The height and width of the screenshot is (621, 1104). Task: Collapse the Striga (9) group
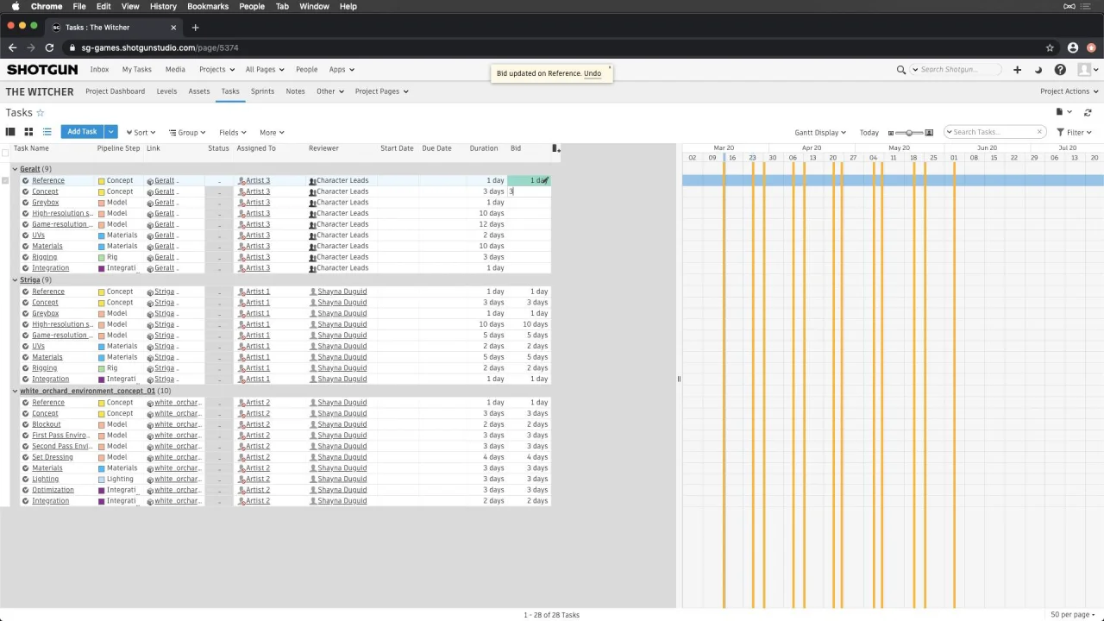click(x=15, y=280)
